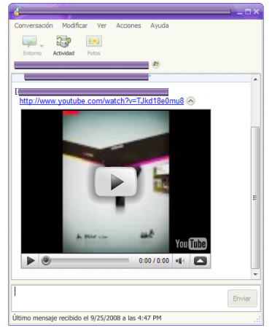Click the conversation scrollbar down arrow
Image resolution: width=272 pixels, height=328 pixels.
pos(255,274)
